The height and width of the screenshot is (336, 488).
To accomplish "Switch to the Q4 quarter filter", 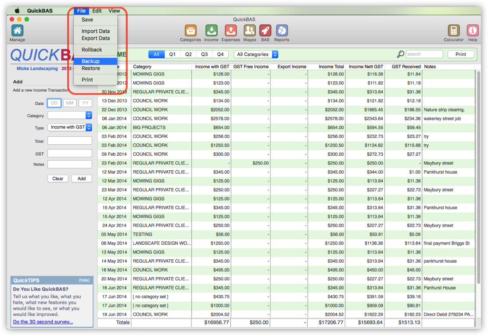I will click(x=221, y=54).
